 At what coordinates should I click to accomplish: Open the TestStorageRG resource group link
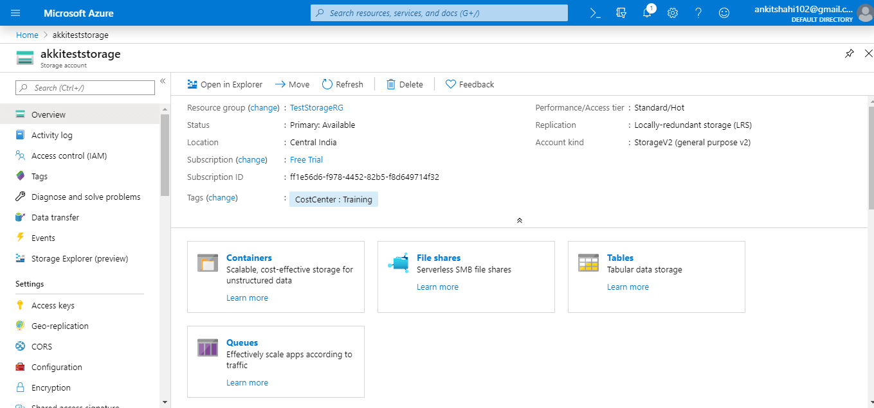(316, 108)
